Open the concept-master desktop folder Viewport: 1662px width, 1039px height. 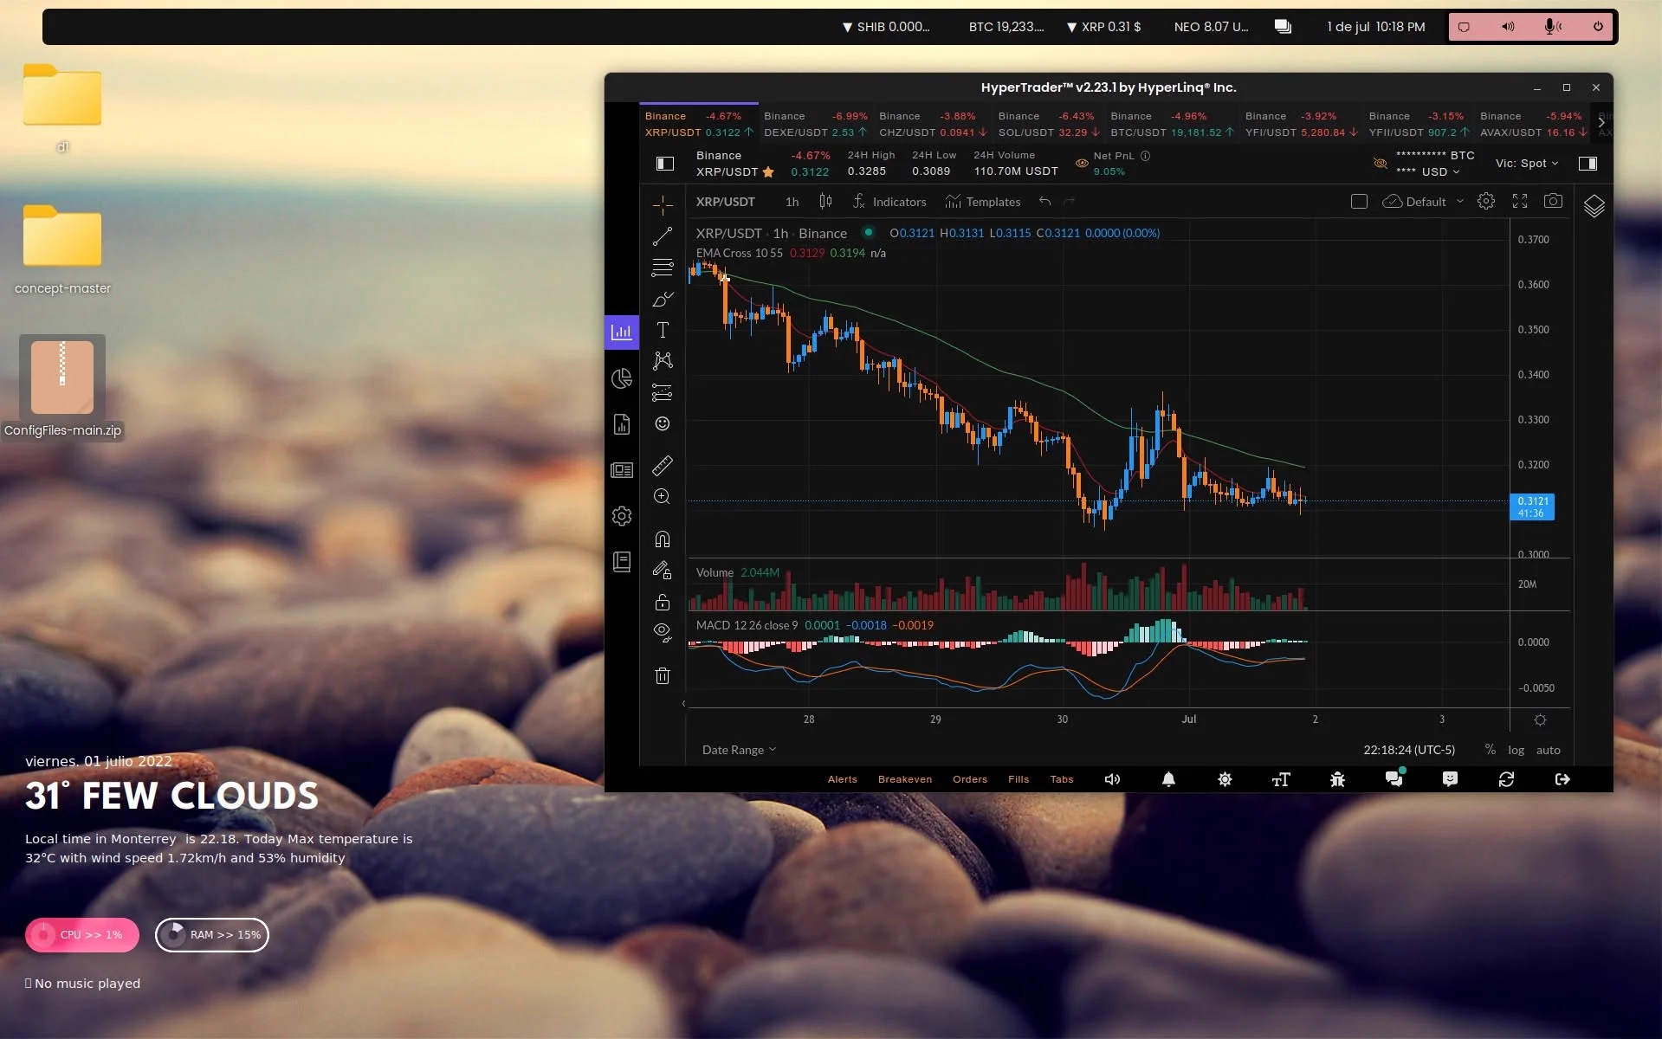[x=62, y=249]
